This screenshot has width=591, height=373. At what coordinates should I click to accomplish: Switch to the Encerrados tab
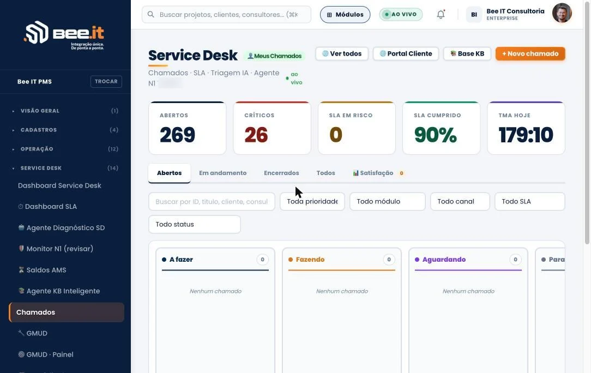[281, 173]
